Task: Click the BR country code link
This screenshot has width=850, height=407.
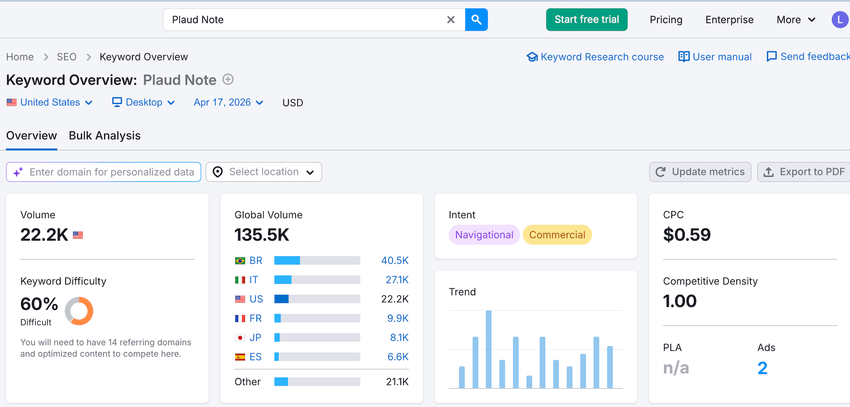Action: coord(256,261)
